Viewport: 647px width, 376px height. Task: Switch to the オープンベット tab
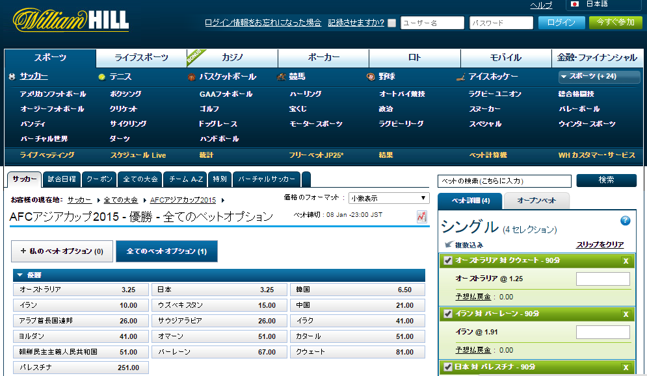(x=536, y=201)
